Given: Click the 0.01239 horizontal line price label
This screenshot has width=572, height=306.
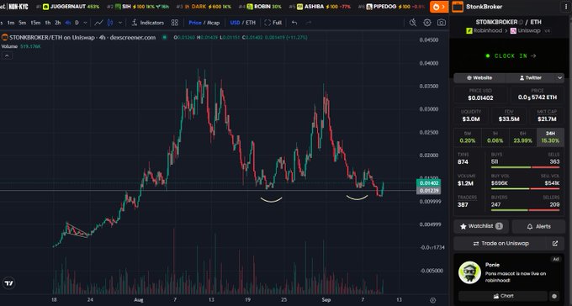Looking at the screenshot, I should tap(428, 191).
